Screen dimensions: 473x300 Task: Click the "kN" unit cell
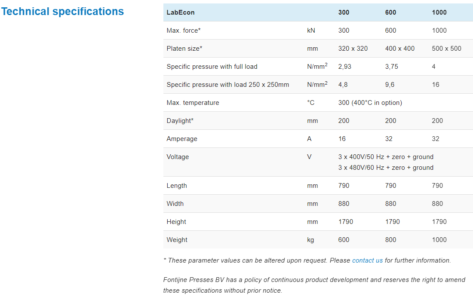[x=311, y=31]
